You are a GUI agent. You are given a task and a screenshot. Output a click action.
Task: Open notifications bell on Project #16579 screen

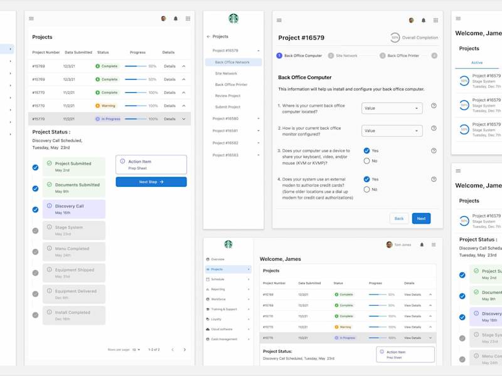423,20
